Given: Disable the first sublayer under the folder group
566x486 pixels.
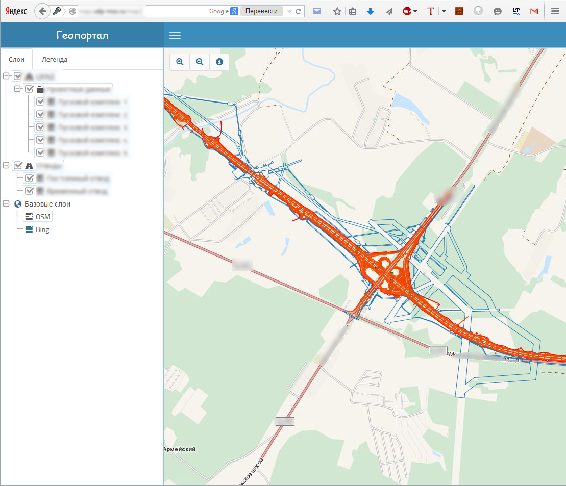Looking at the screenshot, I should (x=40, y=101).
